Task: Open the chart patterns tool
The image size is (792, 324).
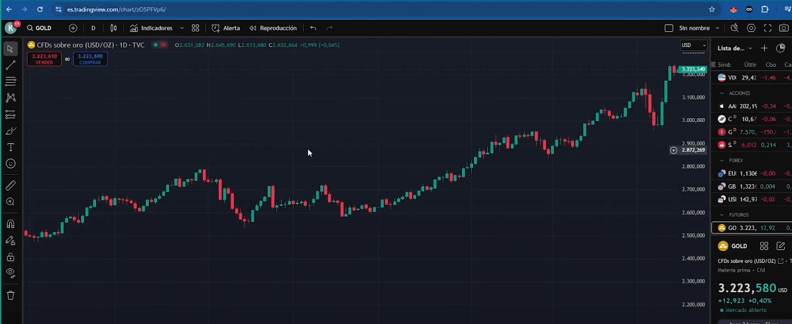Action: 10,98
